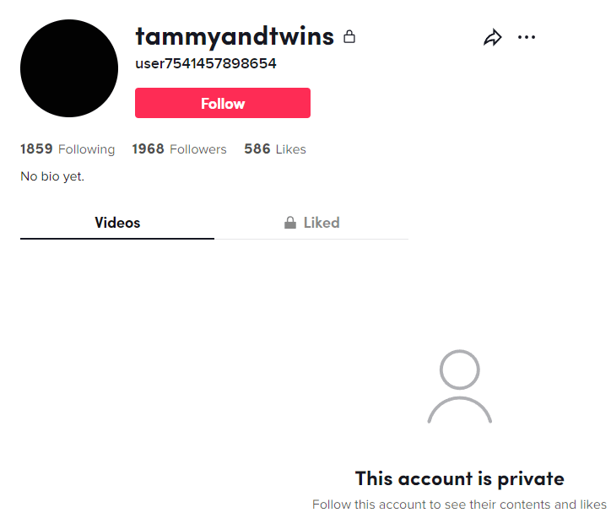Click the "No bio yet." text
Image resolution: width=611 pixels, height=518 pixels.
click(52, 176)
